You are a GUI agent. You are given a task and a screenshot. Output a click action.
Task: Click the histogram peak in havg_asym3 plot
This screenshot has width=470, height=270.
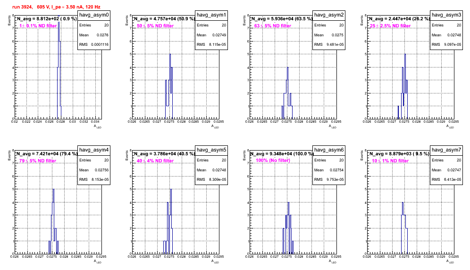[405, 54]
